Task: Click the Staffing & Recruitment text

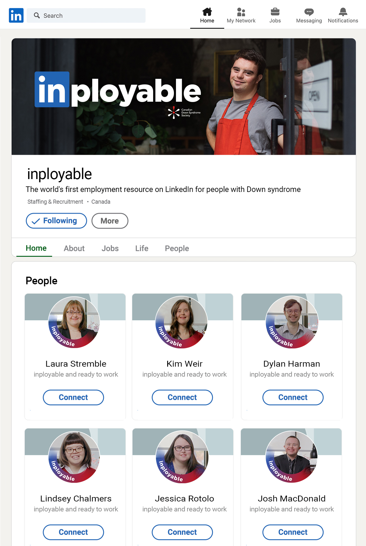Action: coord(55,202)
